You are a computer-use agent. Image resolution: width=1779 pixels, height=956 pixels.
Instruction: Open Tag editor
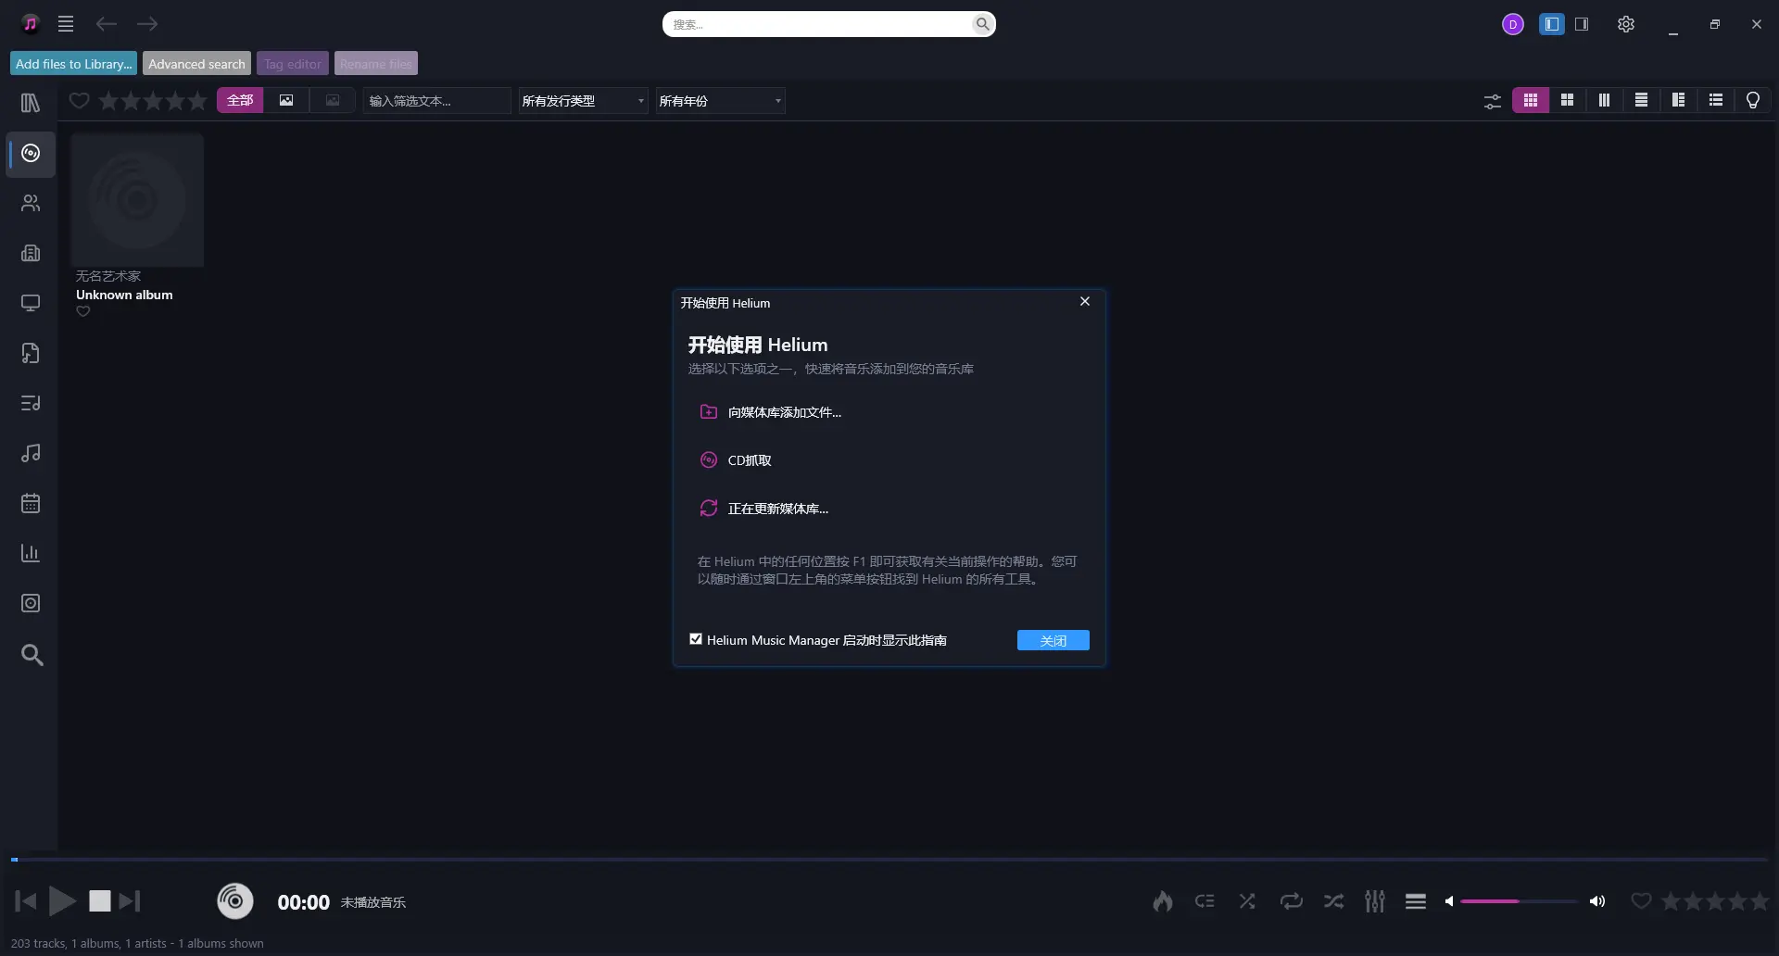[x=292, y=64]
